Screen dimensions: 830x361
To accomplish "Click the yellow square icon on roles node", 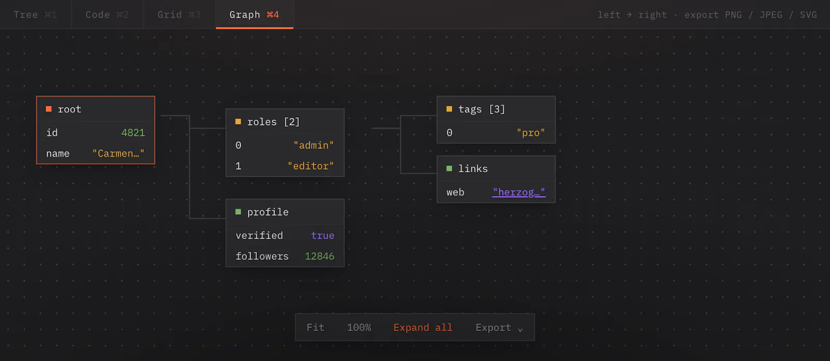I will pos(238,121).
